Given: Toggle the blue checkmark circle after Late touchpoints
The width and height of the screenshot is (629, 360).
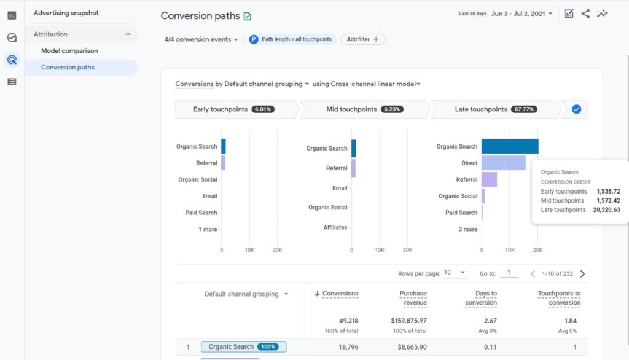Looking at the screenshot, I should click(576, 109).
